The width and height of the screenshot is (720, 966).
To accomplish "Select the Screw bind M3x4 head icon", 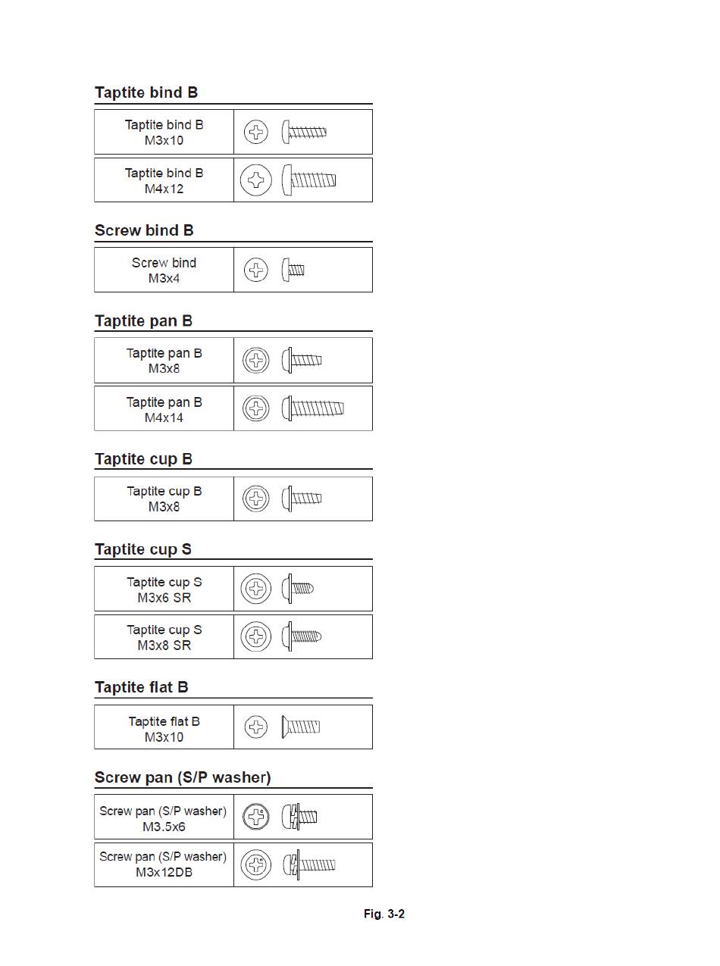I will click(256, 270).
